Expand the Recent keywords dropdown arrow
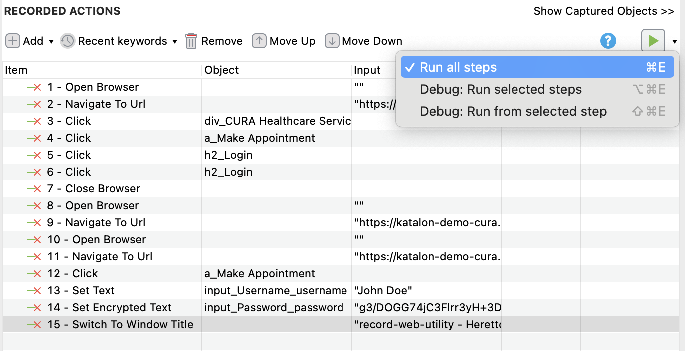Image resolution: width=685 pixels, height=351 pixels. [x=175, y=41]
